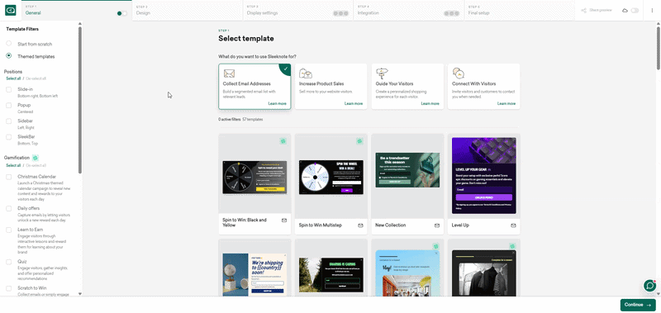Tick the SleekBar position checkbox
Image resolution: width=661 pixels, height=313 pixels.
click(9, 137)
